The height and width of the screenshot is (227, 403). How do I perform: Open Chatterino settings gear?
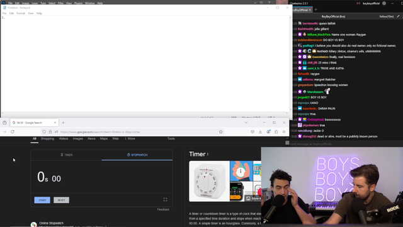click(384, 3)
